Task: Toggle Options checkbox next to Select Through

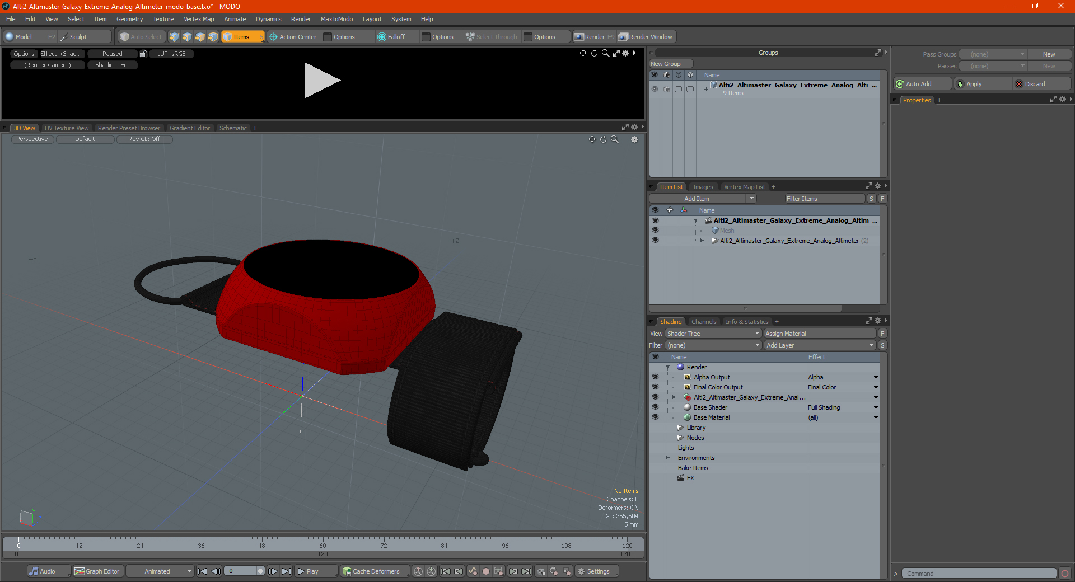Action: pyautogui.click(x=528, y=37)
